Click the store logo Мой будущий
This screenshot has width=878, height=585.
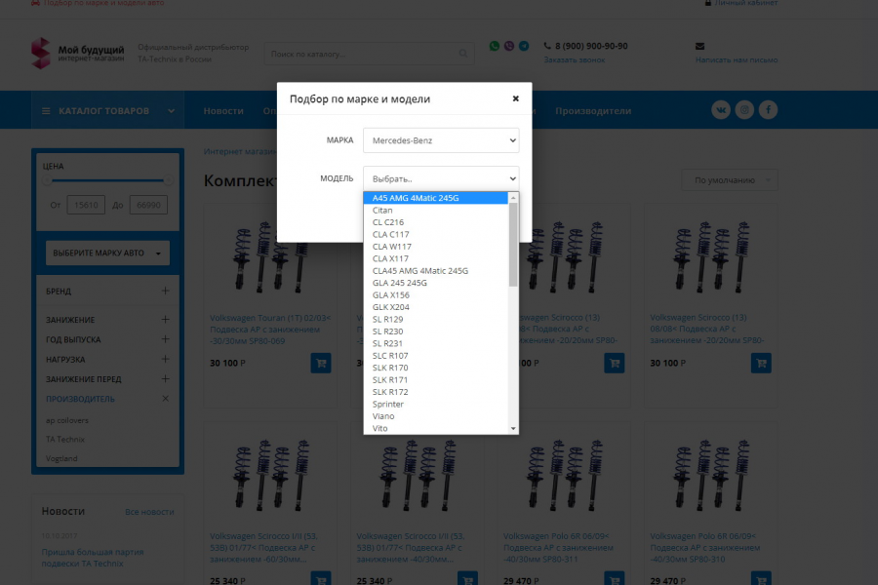click(78, 54)
